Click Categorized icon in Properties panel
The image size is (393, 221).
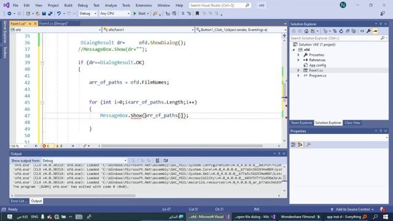(294, 145)
